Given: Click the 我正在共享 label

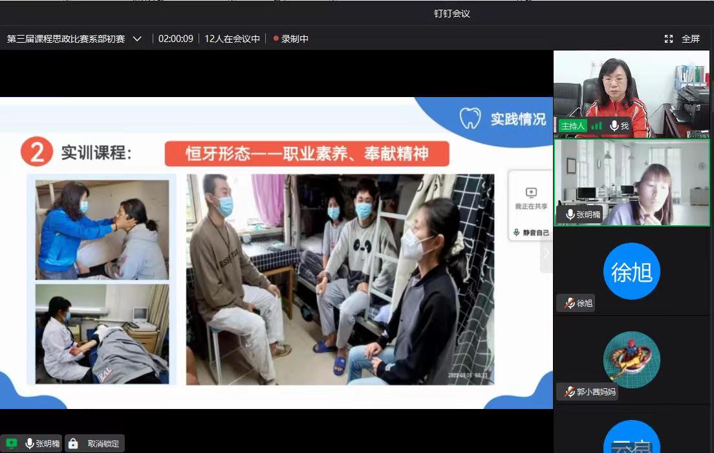Looking at the screenshot, I should pyautogui.click(x=531, y=206).
